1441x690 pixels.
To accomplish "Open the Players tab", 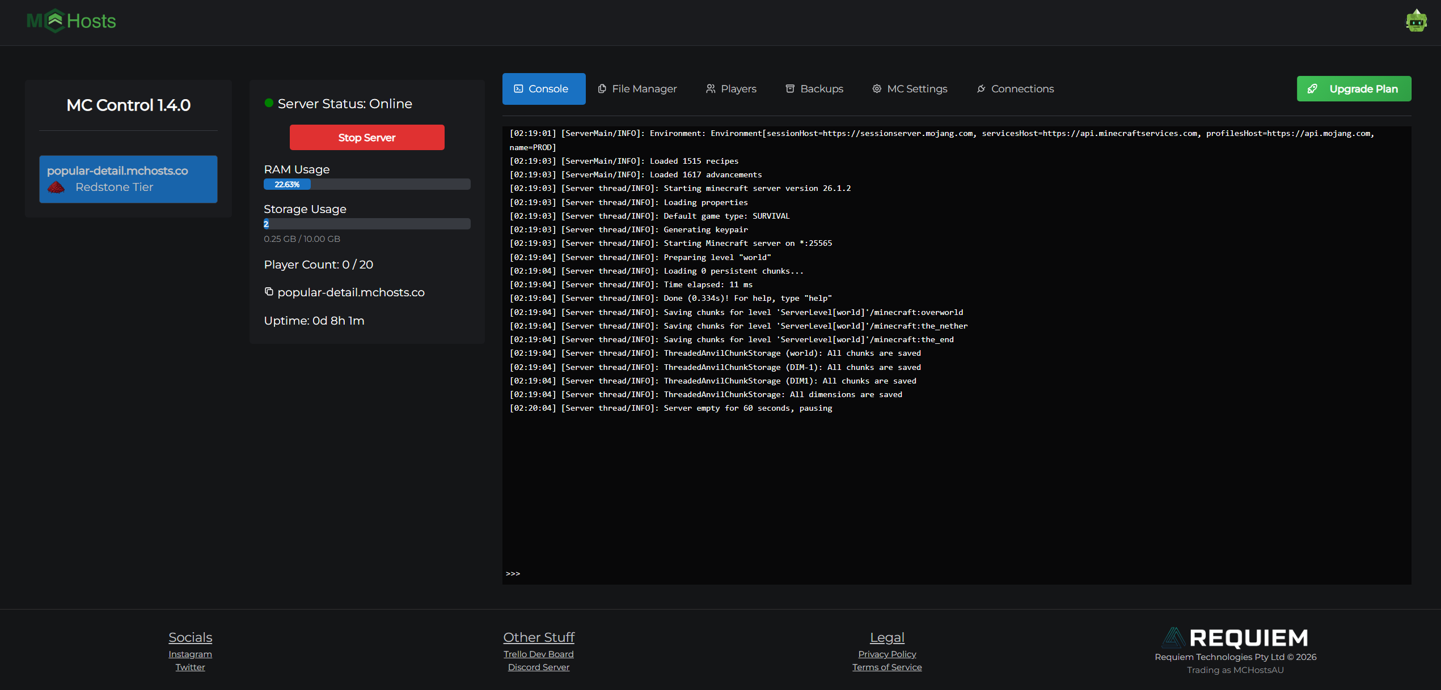I will 731,89.
